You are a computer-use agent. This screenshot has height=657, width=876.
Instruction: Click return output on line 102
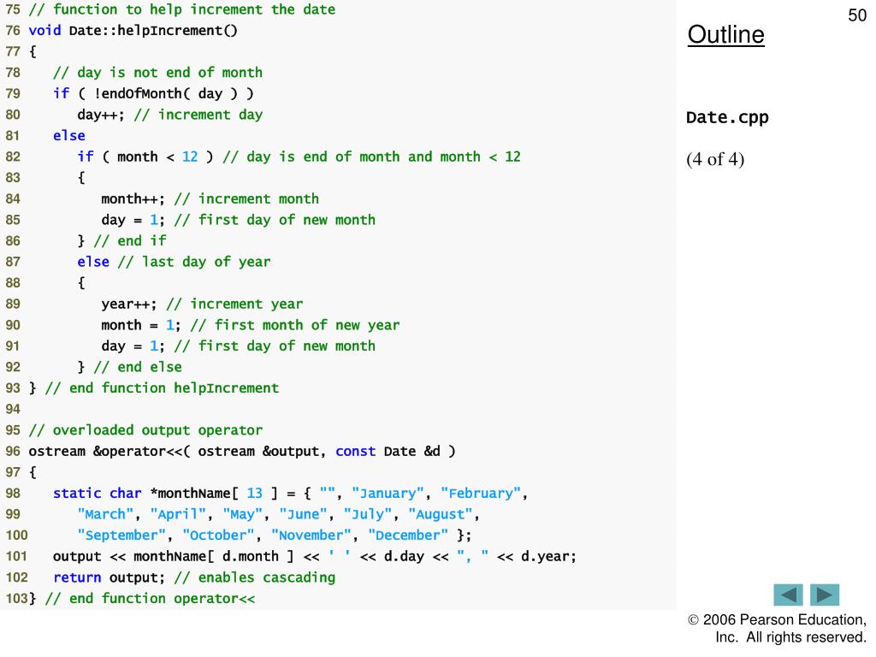[109, 577]
